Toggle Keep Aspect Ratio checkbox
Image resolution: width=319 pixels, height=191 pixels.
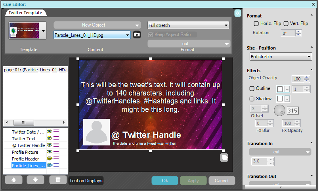point(151,34)
